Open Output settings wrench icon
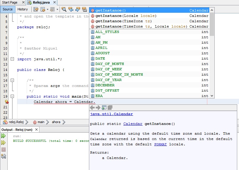The image size is (239, 170). click(4, 156)
